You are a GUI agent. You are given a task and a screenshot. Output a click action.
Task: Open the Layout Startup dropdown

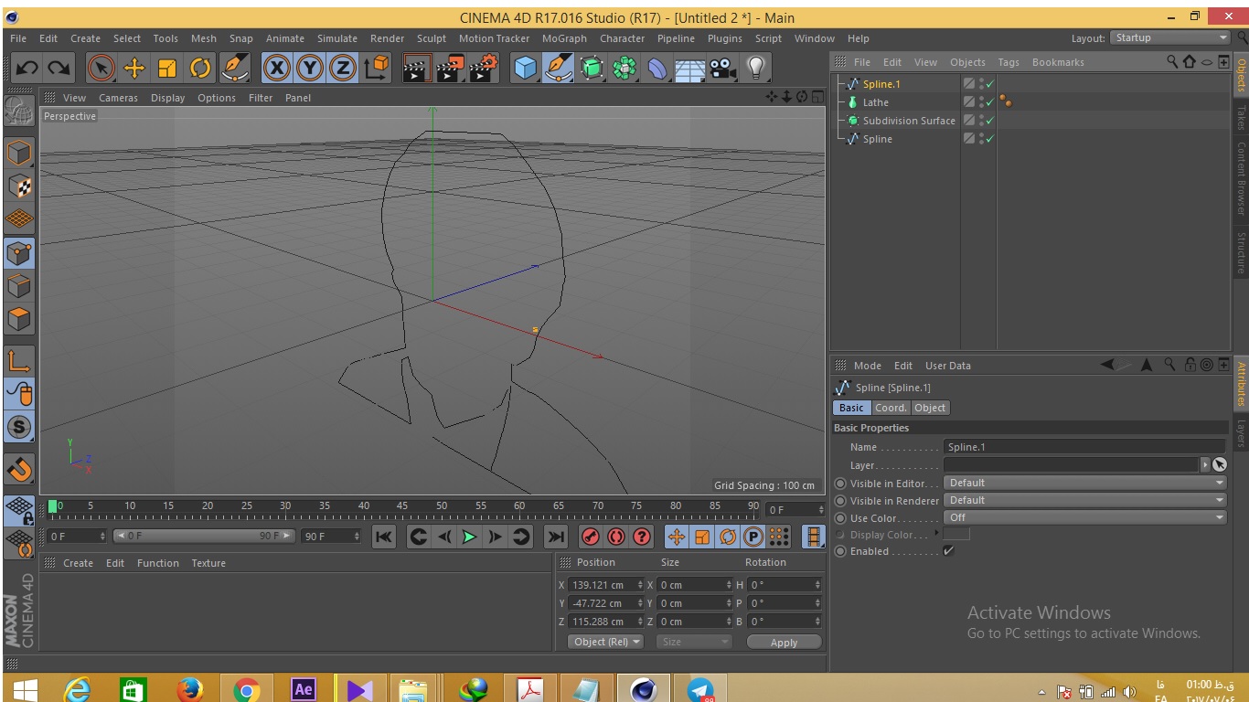pos(1169,37)
